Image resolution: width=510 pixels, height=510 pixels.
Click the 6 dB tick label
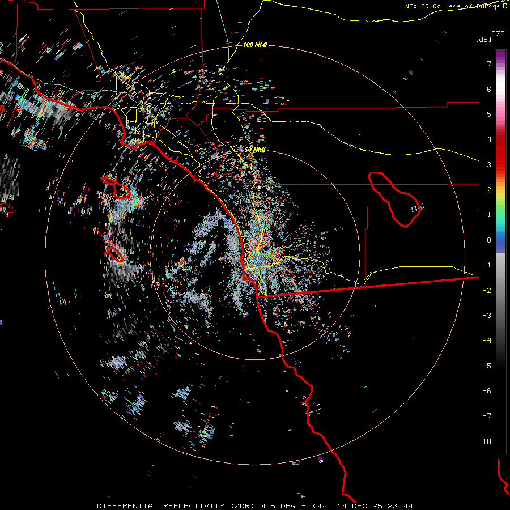[489, 89]
